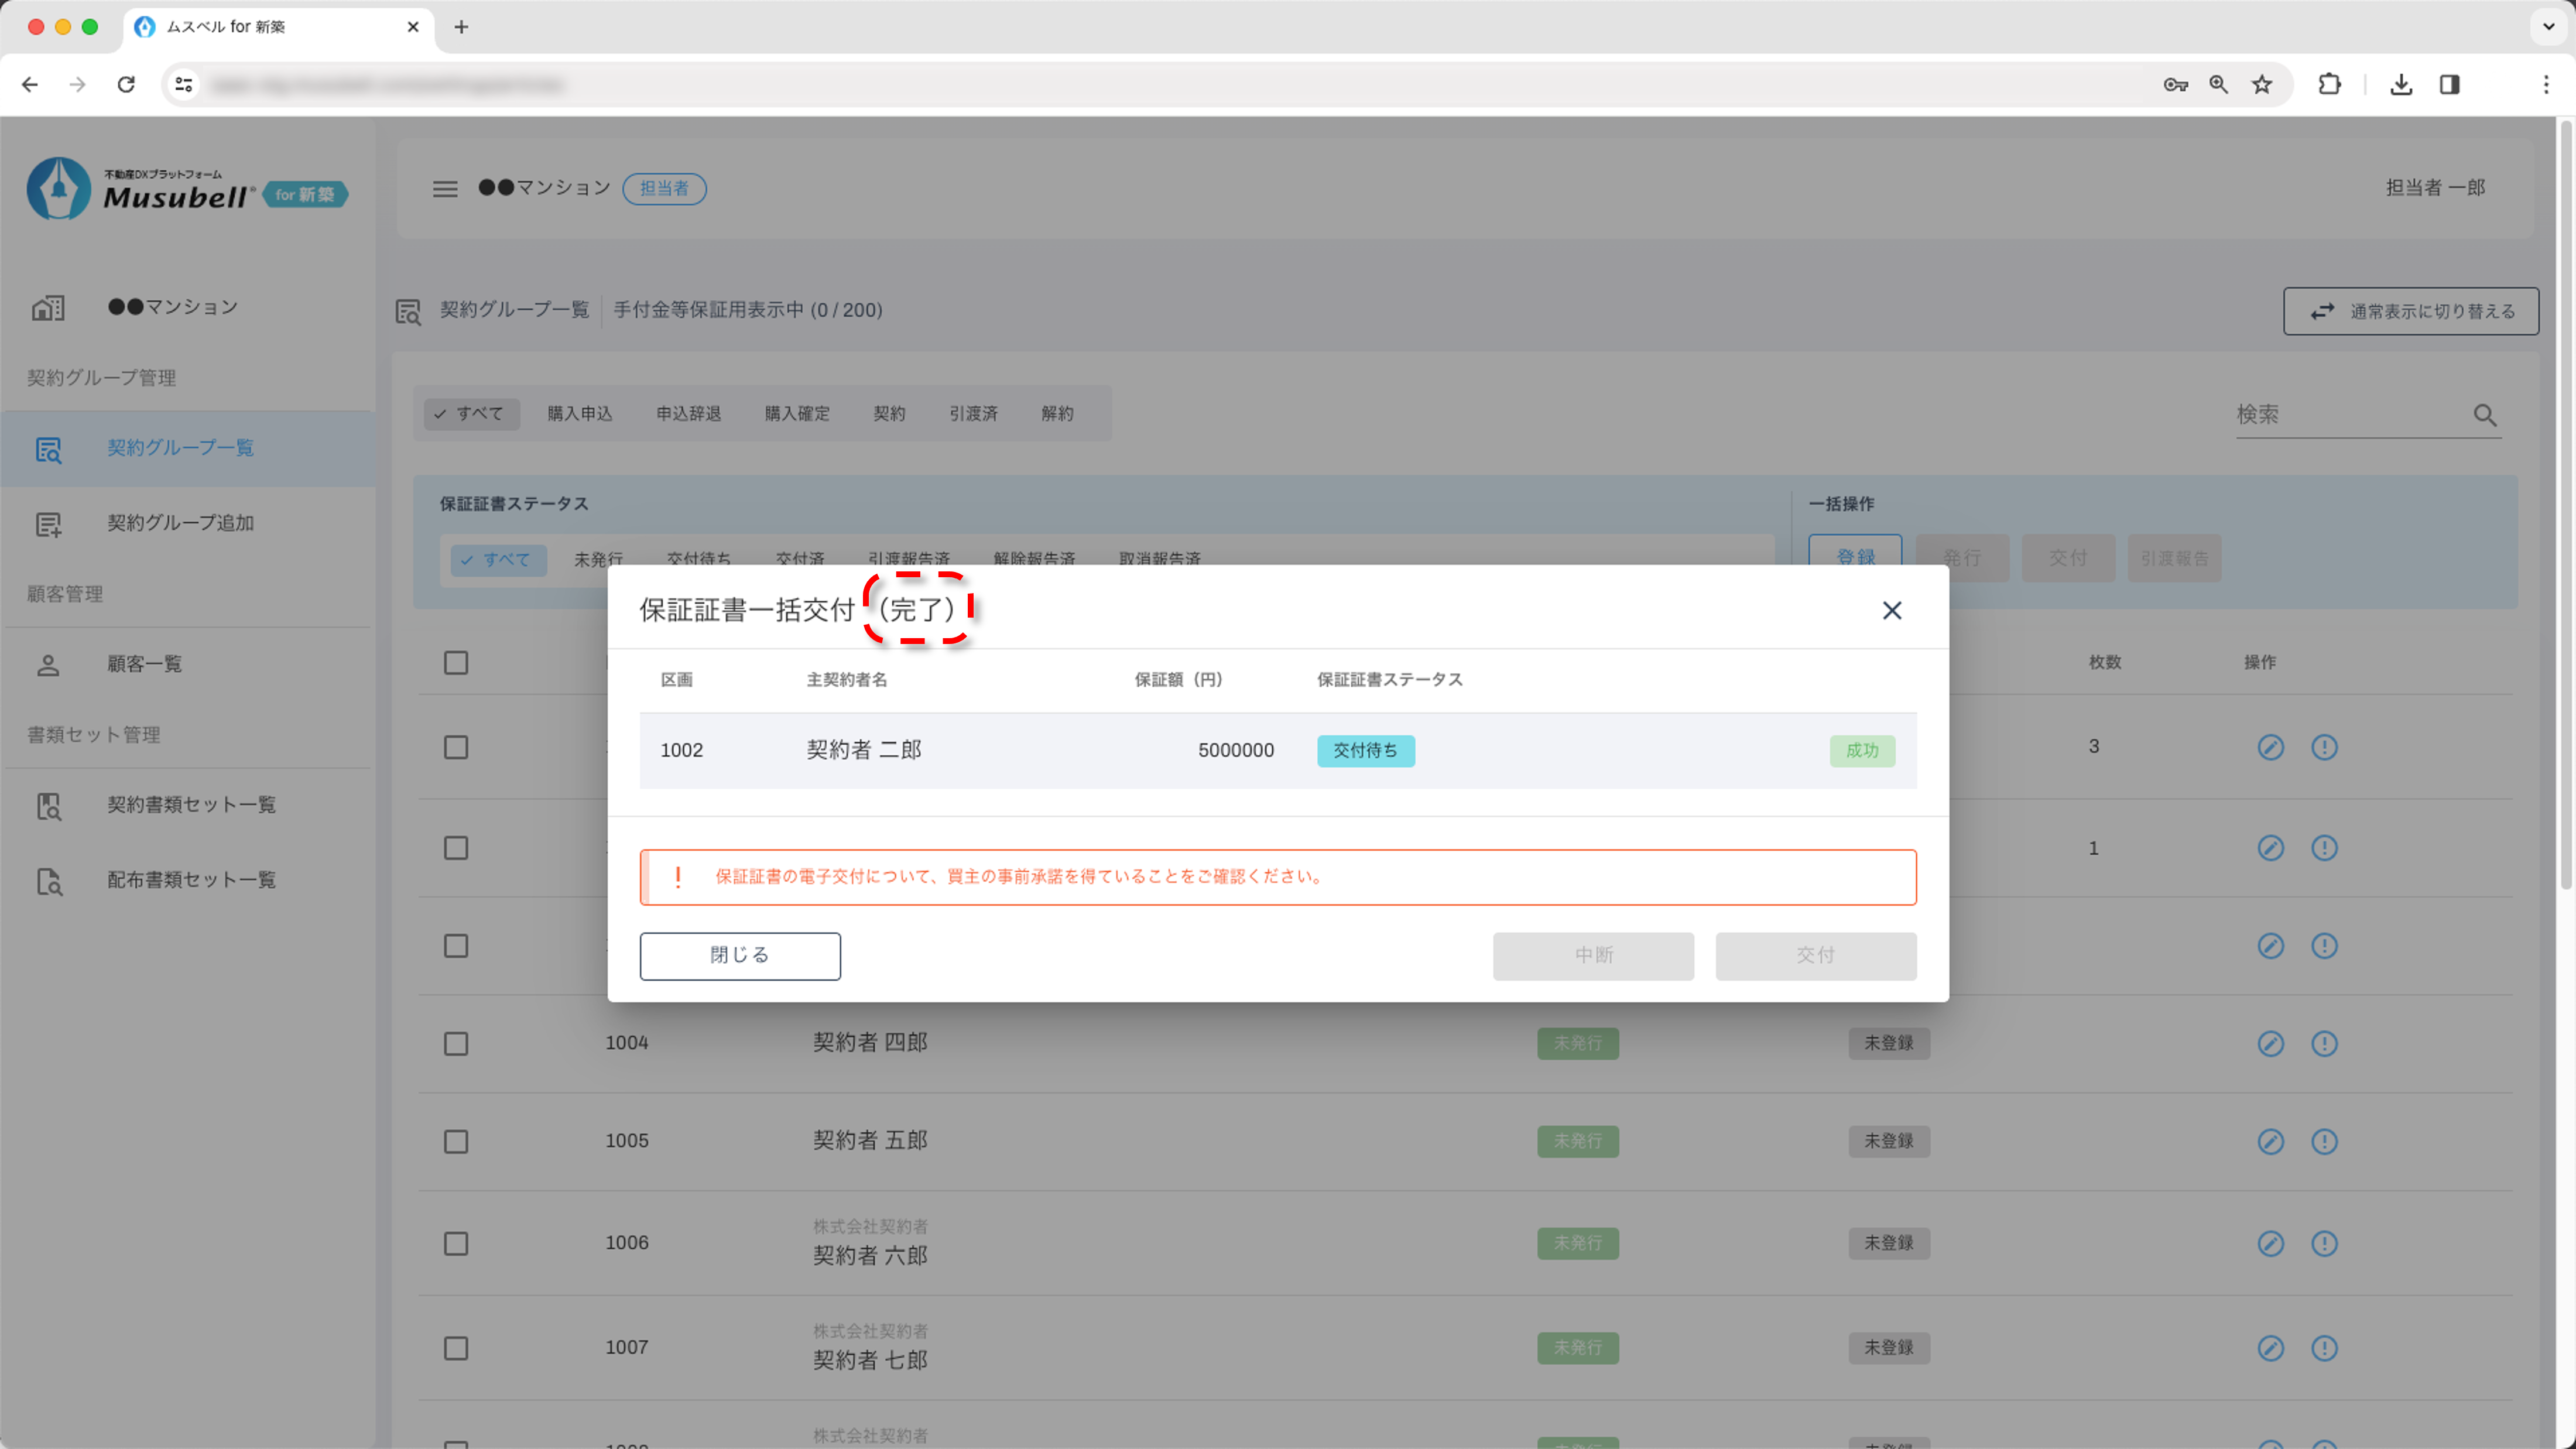This screenshot has width=2576, height=1449.
Task: Click the 閉じる button in the dialog
Action: click(739, 955)
